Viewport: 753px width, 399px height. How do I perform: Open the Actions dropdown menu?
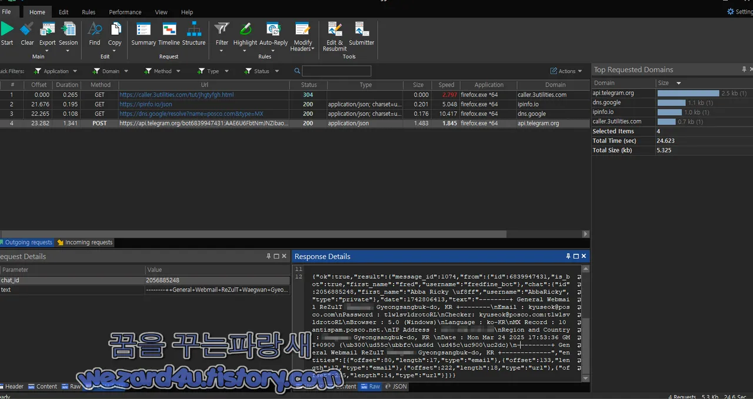click(x=566, y=71)
